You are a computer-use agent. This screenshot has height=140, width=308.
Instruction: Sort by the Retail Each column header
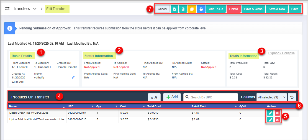tap(213, 106)
